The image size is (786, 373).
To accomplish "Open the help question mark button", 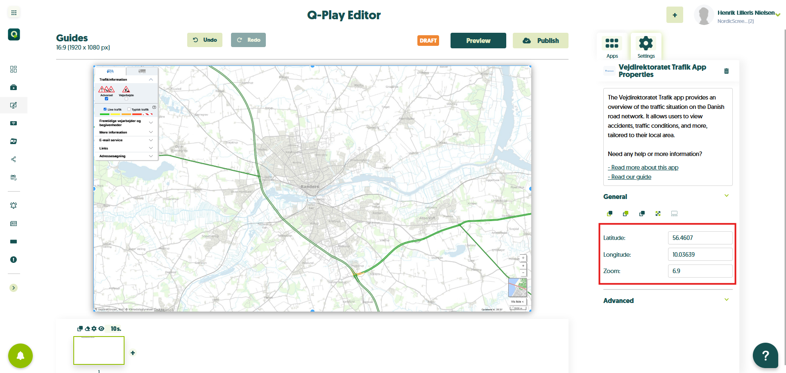I will (x=765, y=355).
